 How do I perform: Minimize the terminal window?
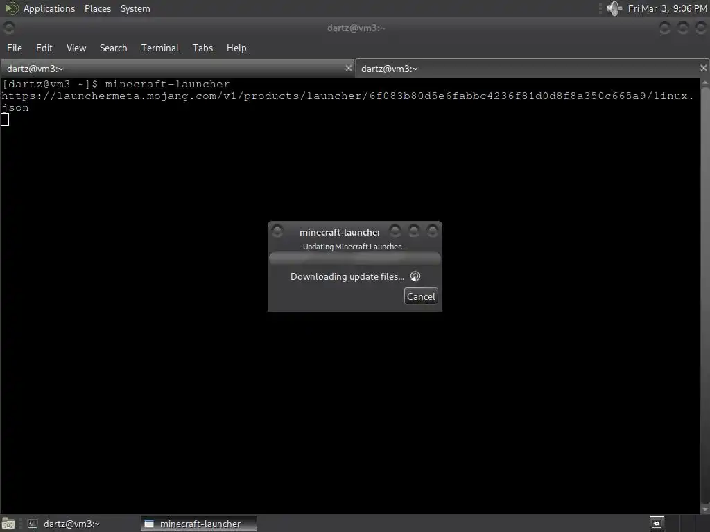(x=665, y=28)
